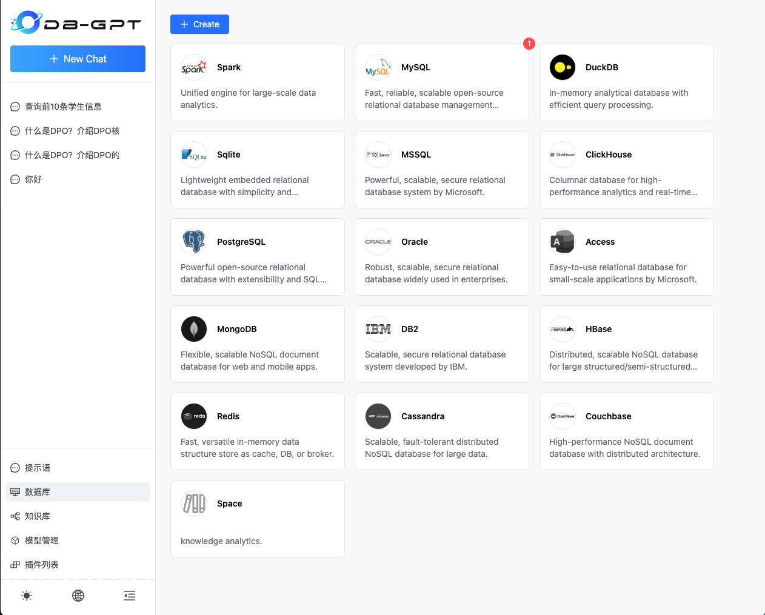
Task: Click the Spark database logo icon
Action: point(194,67)
